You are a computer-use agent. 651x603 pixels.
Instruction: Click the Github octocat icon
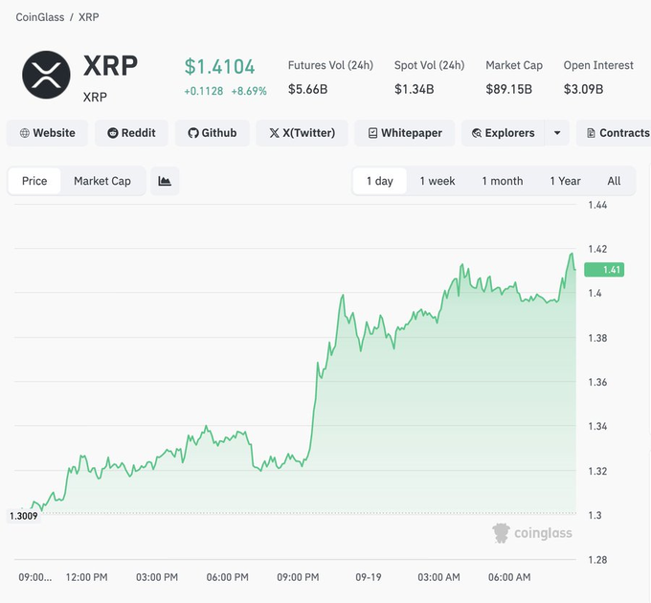click(x=193, y=133)
